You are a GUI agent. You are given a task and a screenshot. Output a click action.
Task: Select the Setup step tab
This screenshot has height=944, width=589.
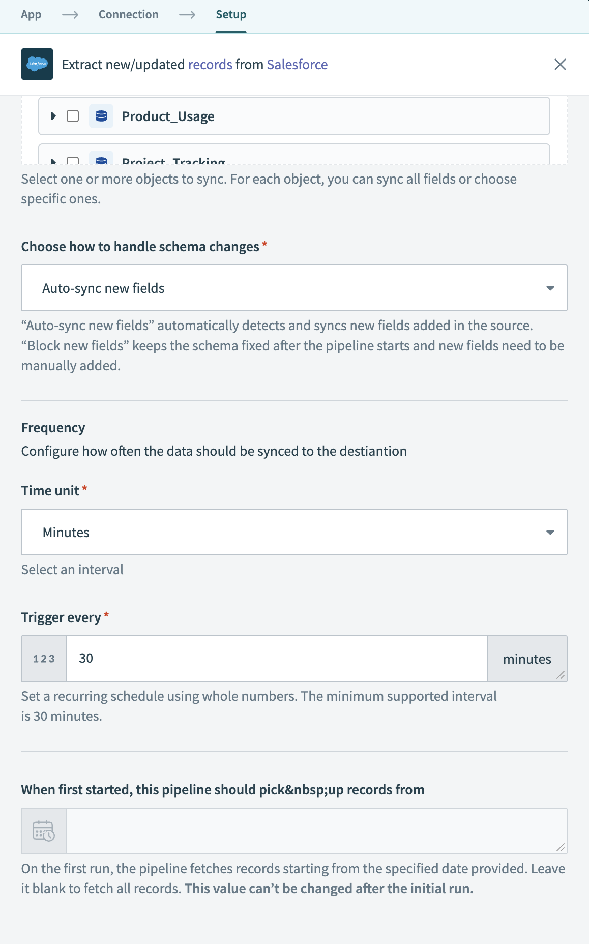click(x=231, y=15)
